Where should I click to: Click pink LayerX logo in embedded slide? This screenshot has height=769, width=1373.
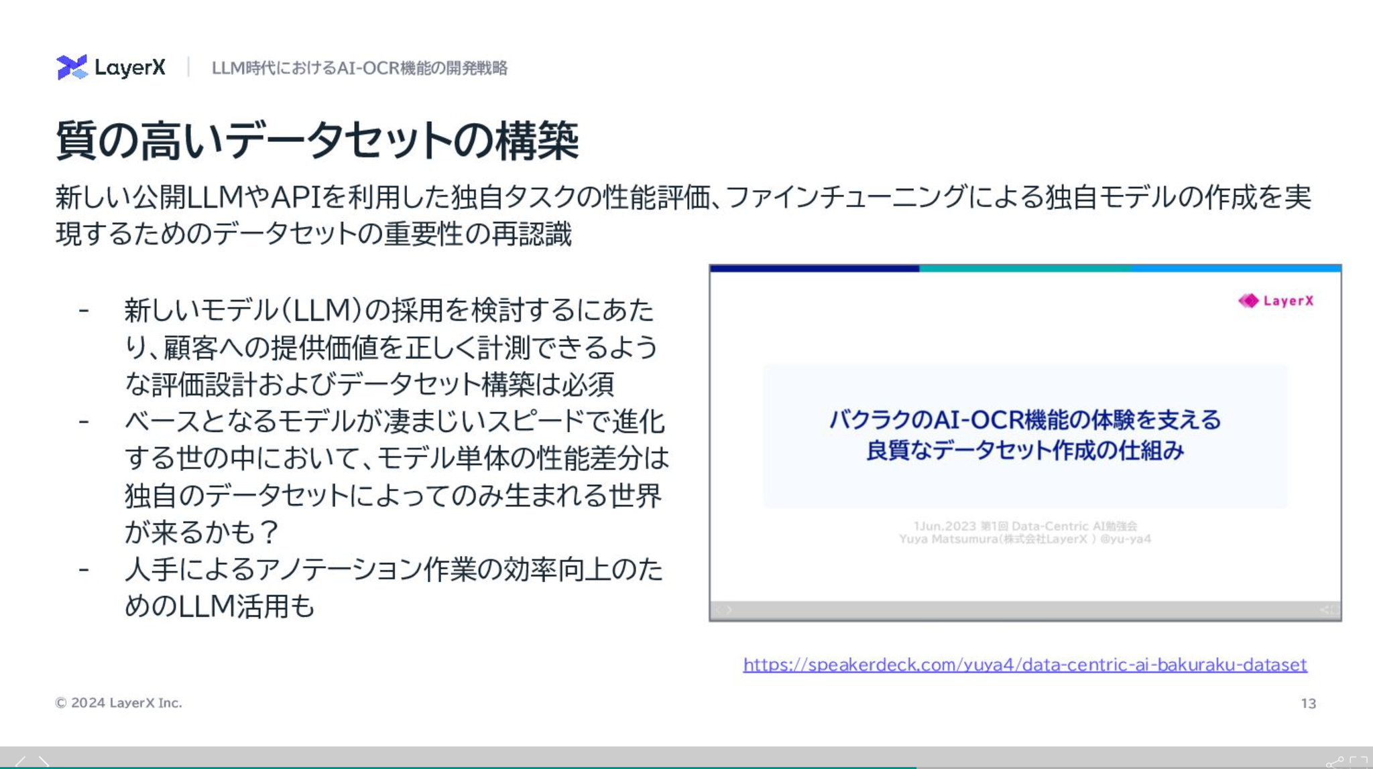1276,301
